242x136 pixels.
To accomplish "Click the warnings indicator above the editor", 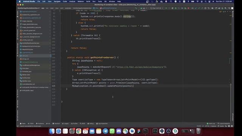I will pos(221,12).
